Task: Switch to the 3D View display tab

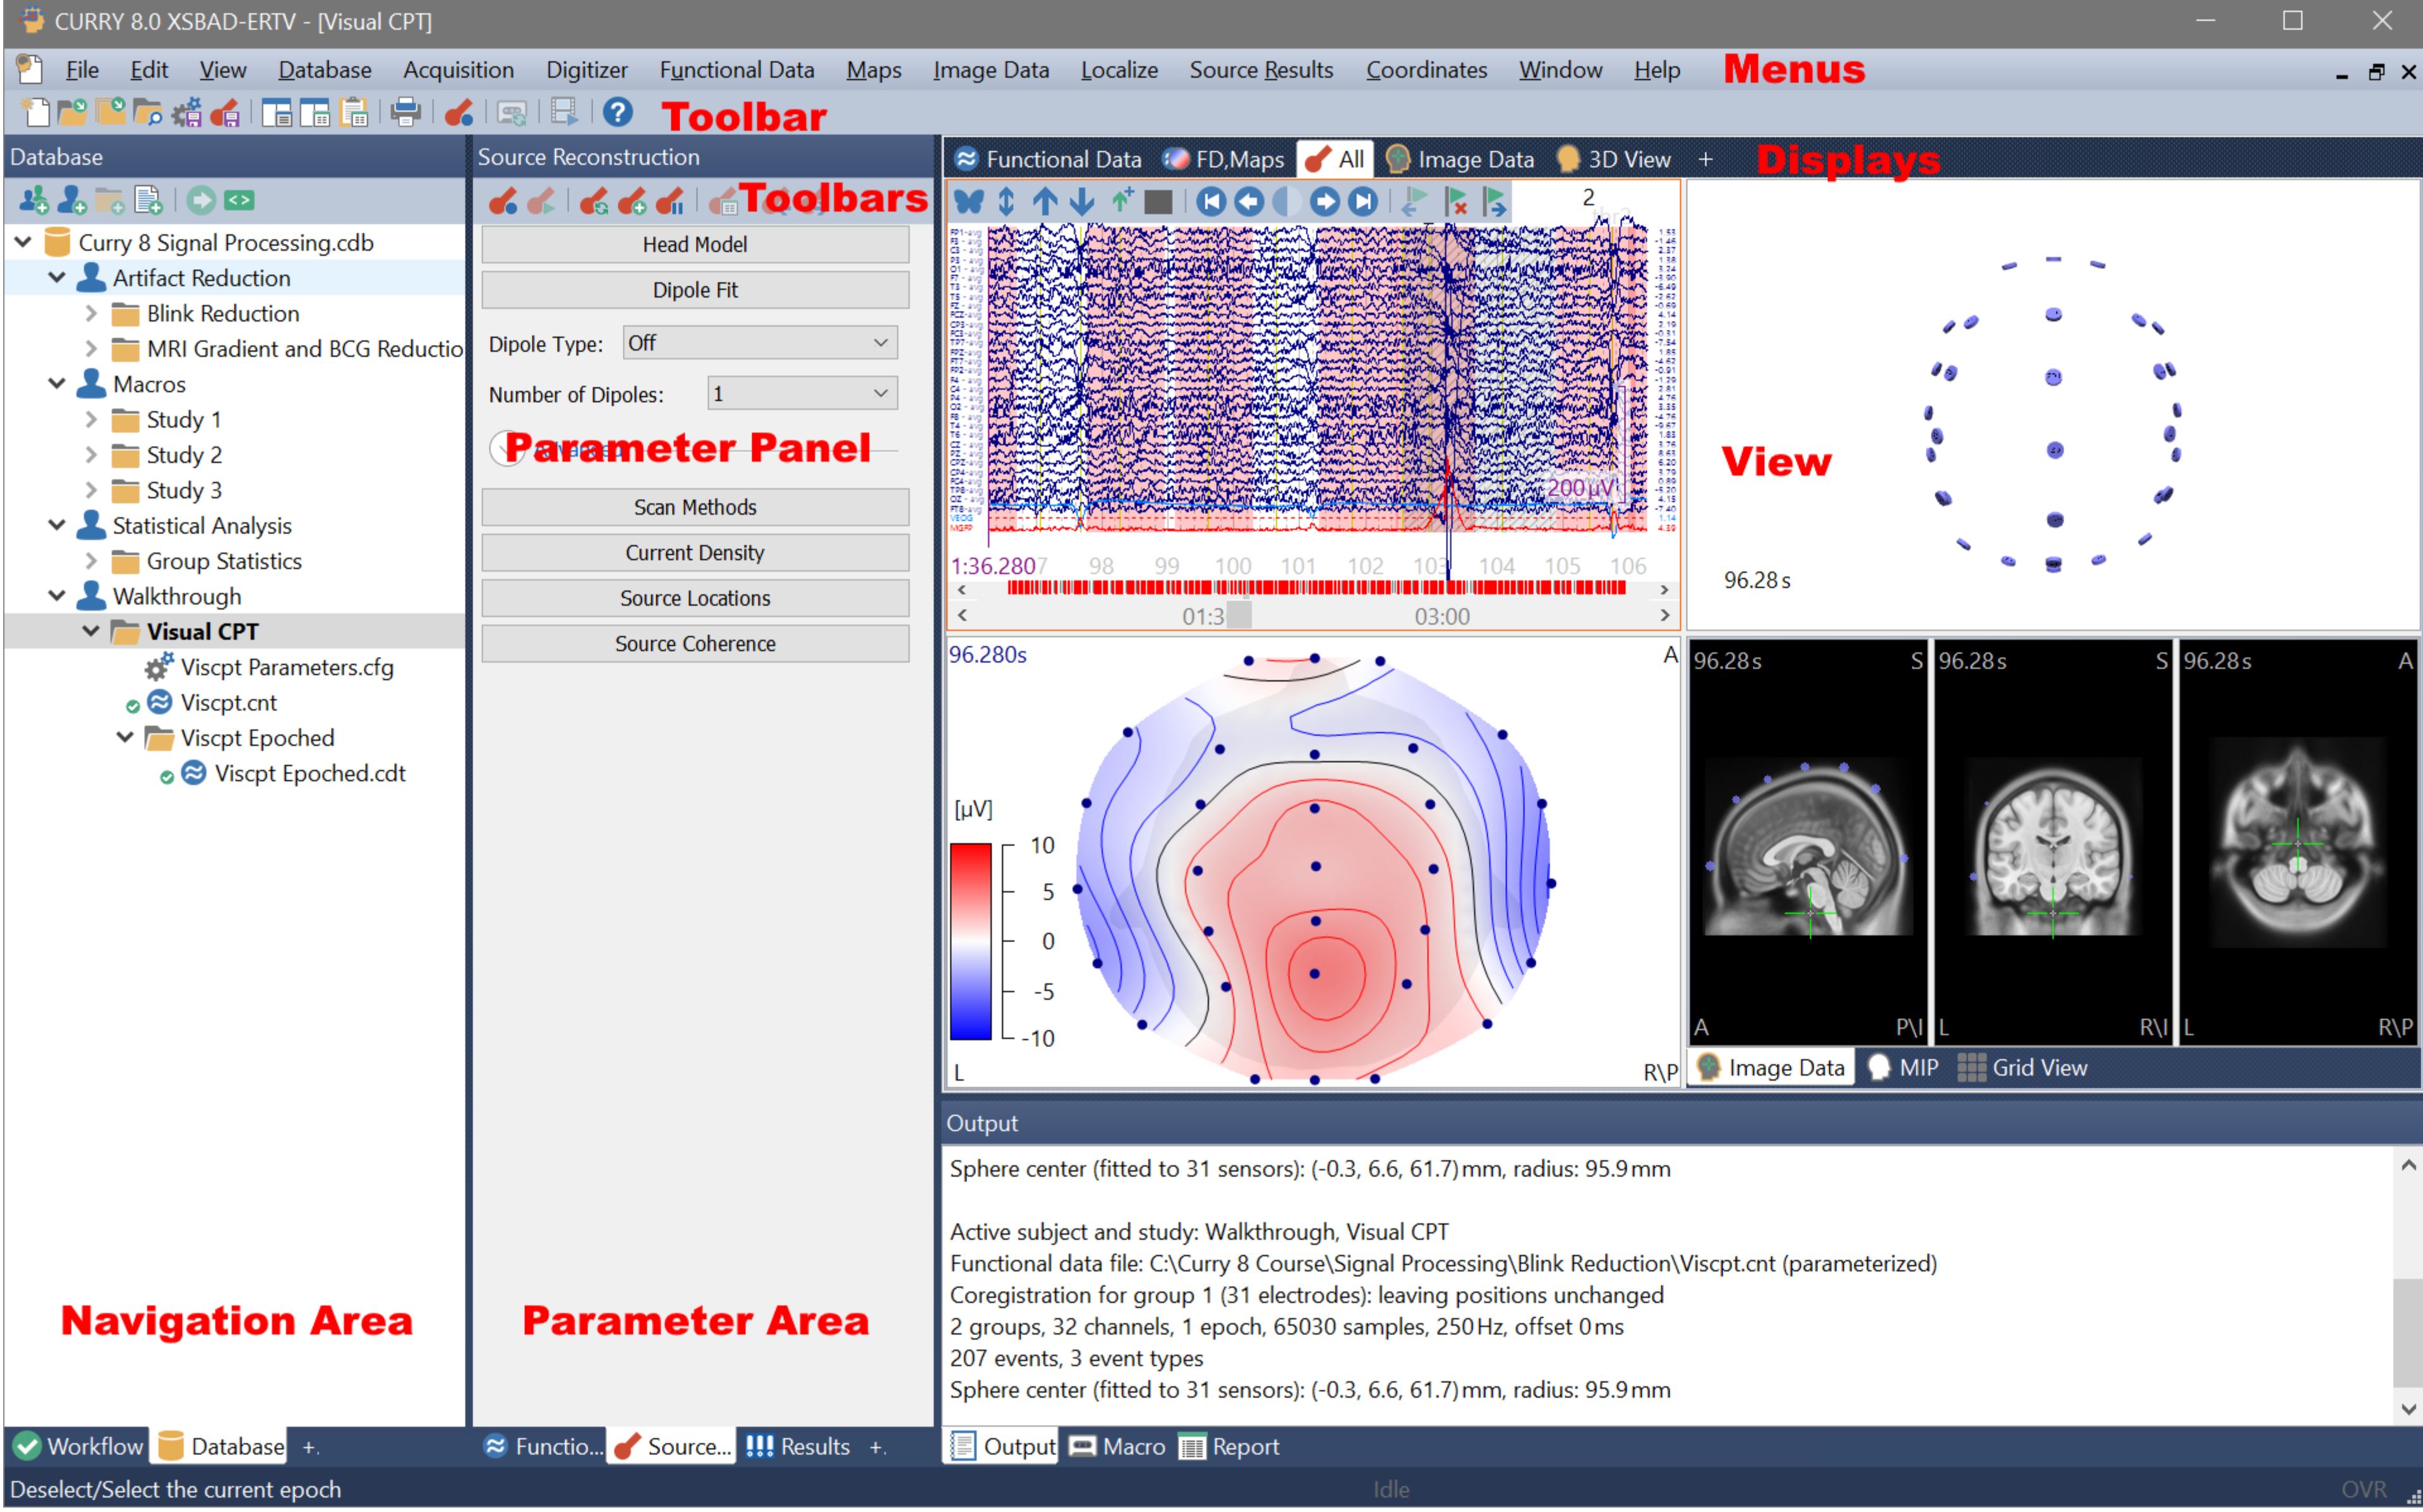Action: click(x=1613, y=159)
